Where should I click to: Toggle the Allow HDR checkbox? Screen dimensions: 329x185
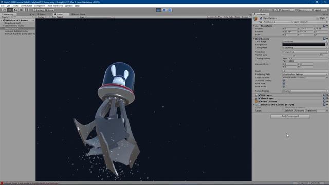[284, 84]
